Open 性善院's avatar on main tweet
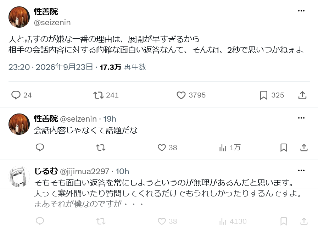The width and height of the screenshot is (318, 233). pyautogui.click(x=19, y=17)
